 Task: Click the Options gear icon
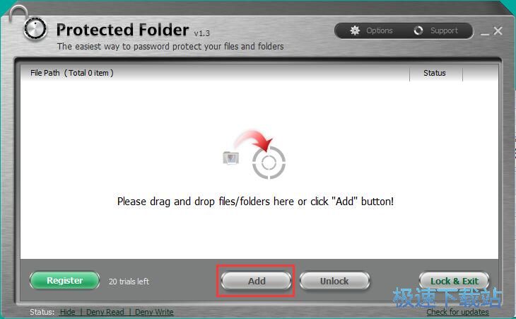pyautogui.click(x=355, y=30)
